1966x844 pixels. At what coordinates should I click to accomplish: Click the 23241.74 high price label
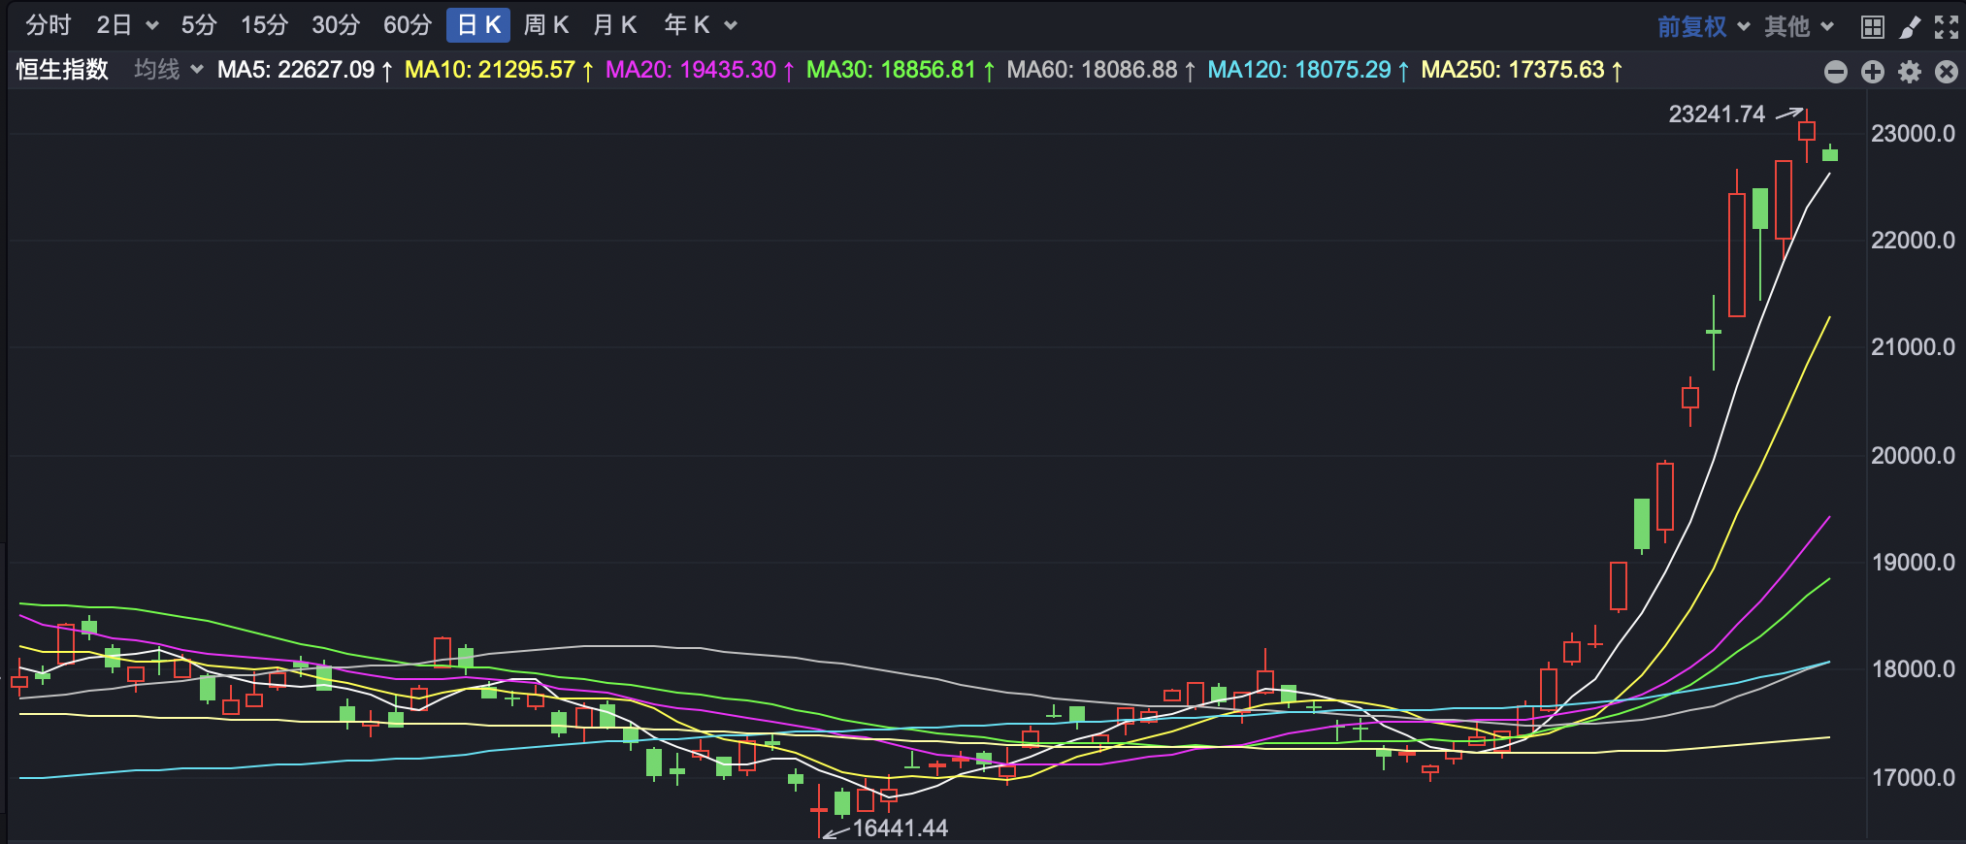[x=1717, y=114]
